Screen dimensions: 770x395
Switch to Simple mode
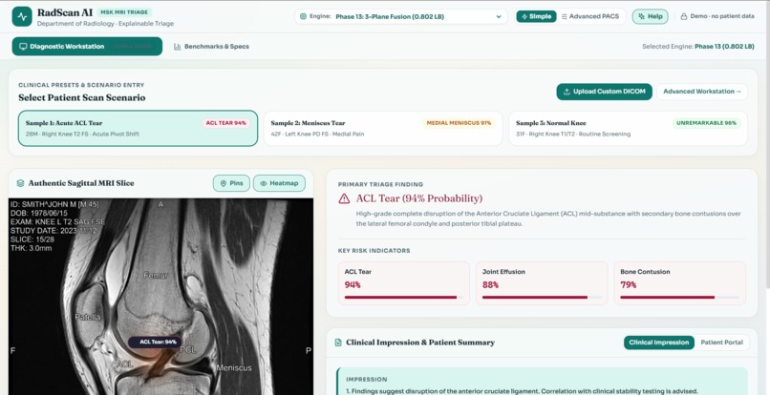[x=536, y=16]
